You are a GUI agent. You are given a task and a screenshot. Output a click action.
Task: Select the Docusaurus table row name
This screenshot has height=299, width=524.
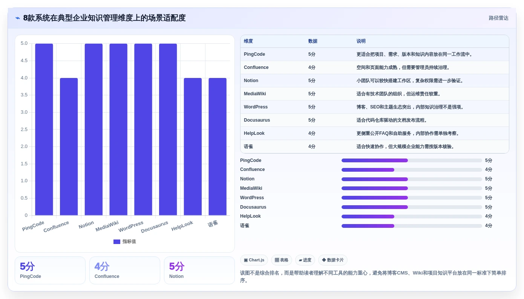point(257,120)
